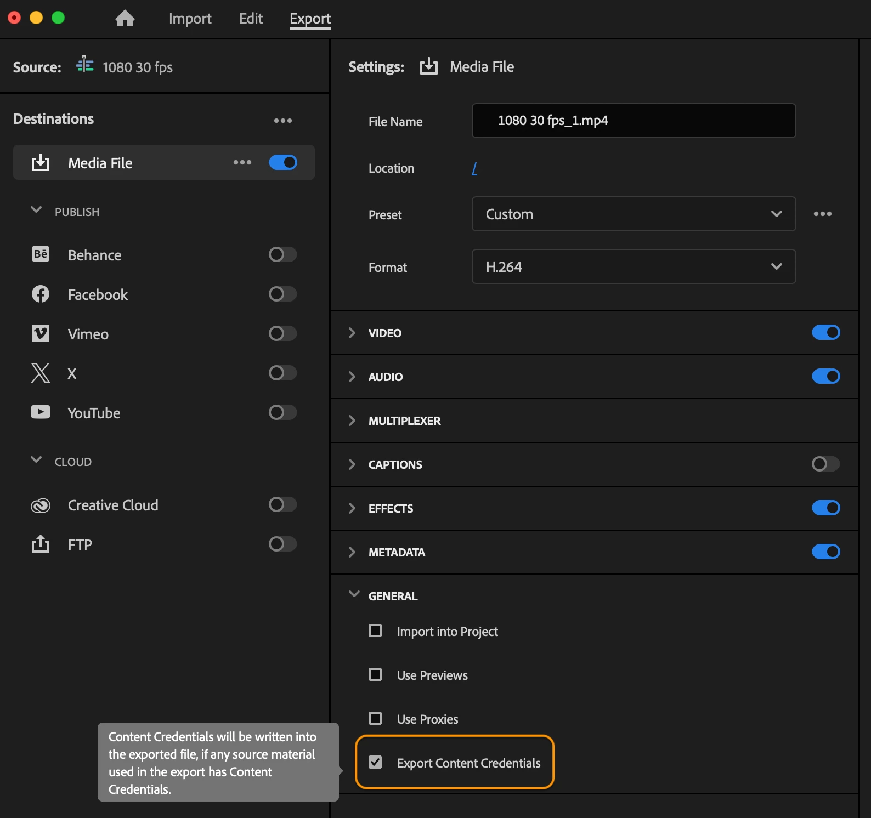Viewport: 871px width, 818px height.
Task: Enable FTP upload toggle
Action: [x=283, y=544]
